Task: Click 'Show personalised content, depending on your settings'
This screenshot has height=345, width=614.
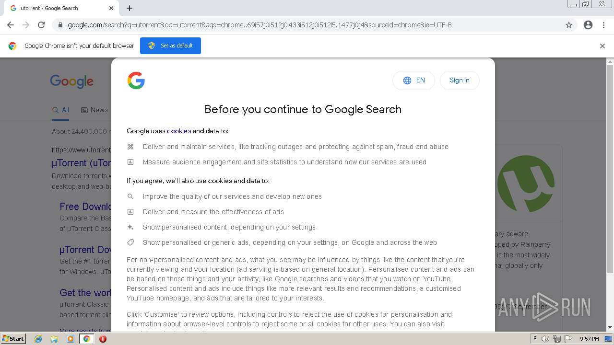Action: (229, 227)
